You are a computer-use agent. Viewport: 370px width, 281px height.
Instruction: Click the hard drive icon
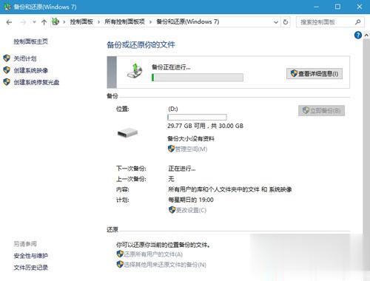tap(127, 133)
